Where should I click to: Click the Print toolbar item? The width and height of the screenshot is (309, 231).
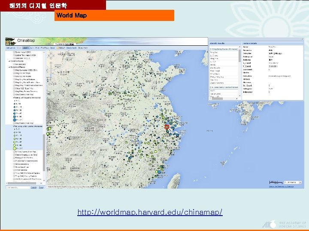(x=37, y=48)
